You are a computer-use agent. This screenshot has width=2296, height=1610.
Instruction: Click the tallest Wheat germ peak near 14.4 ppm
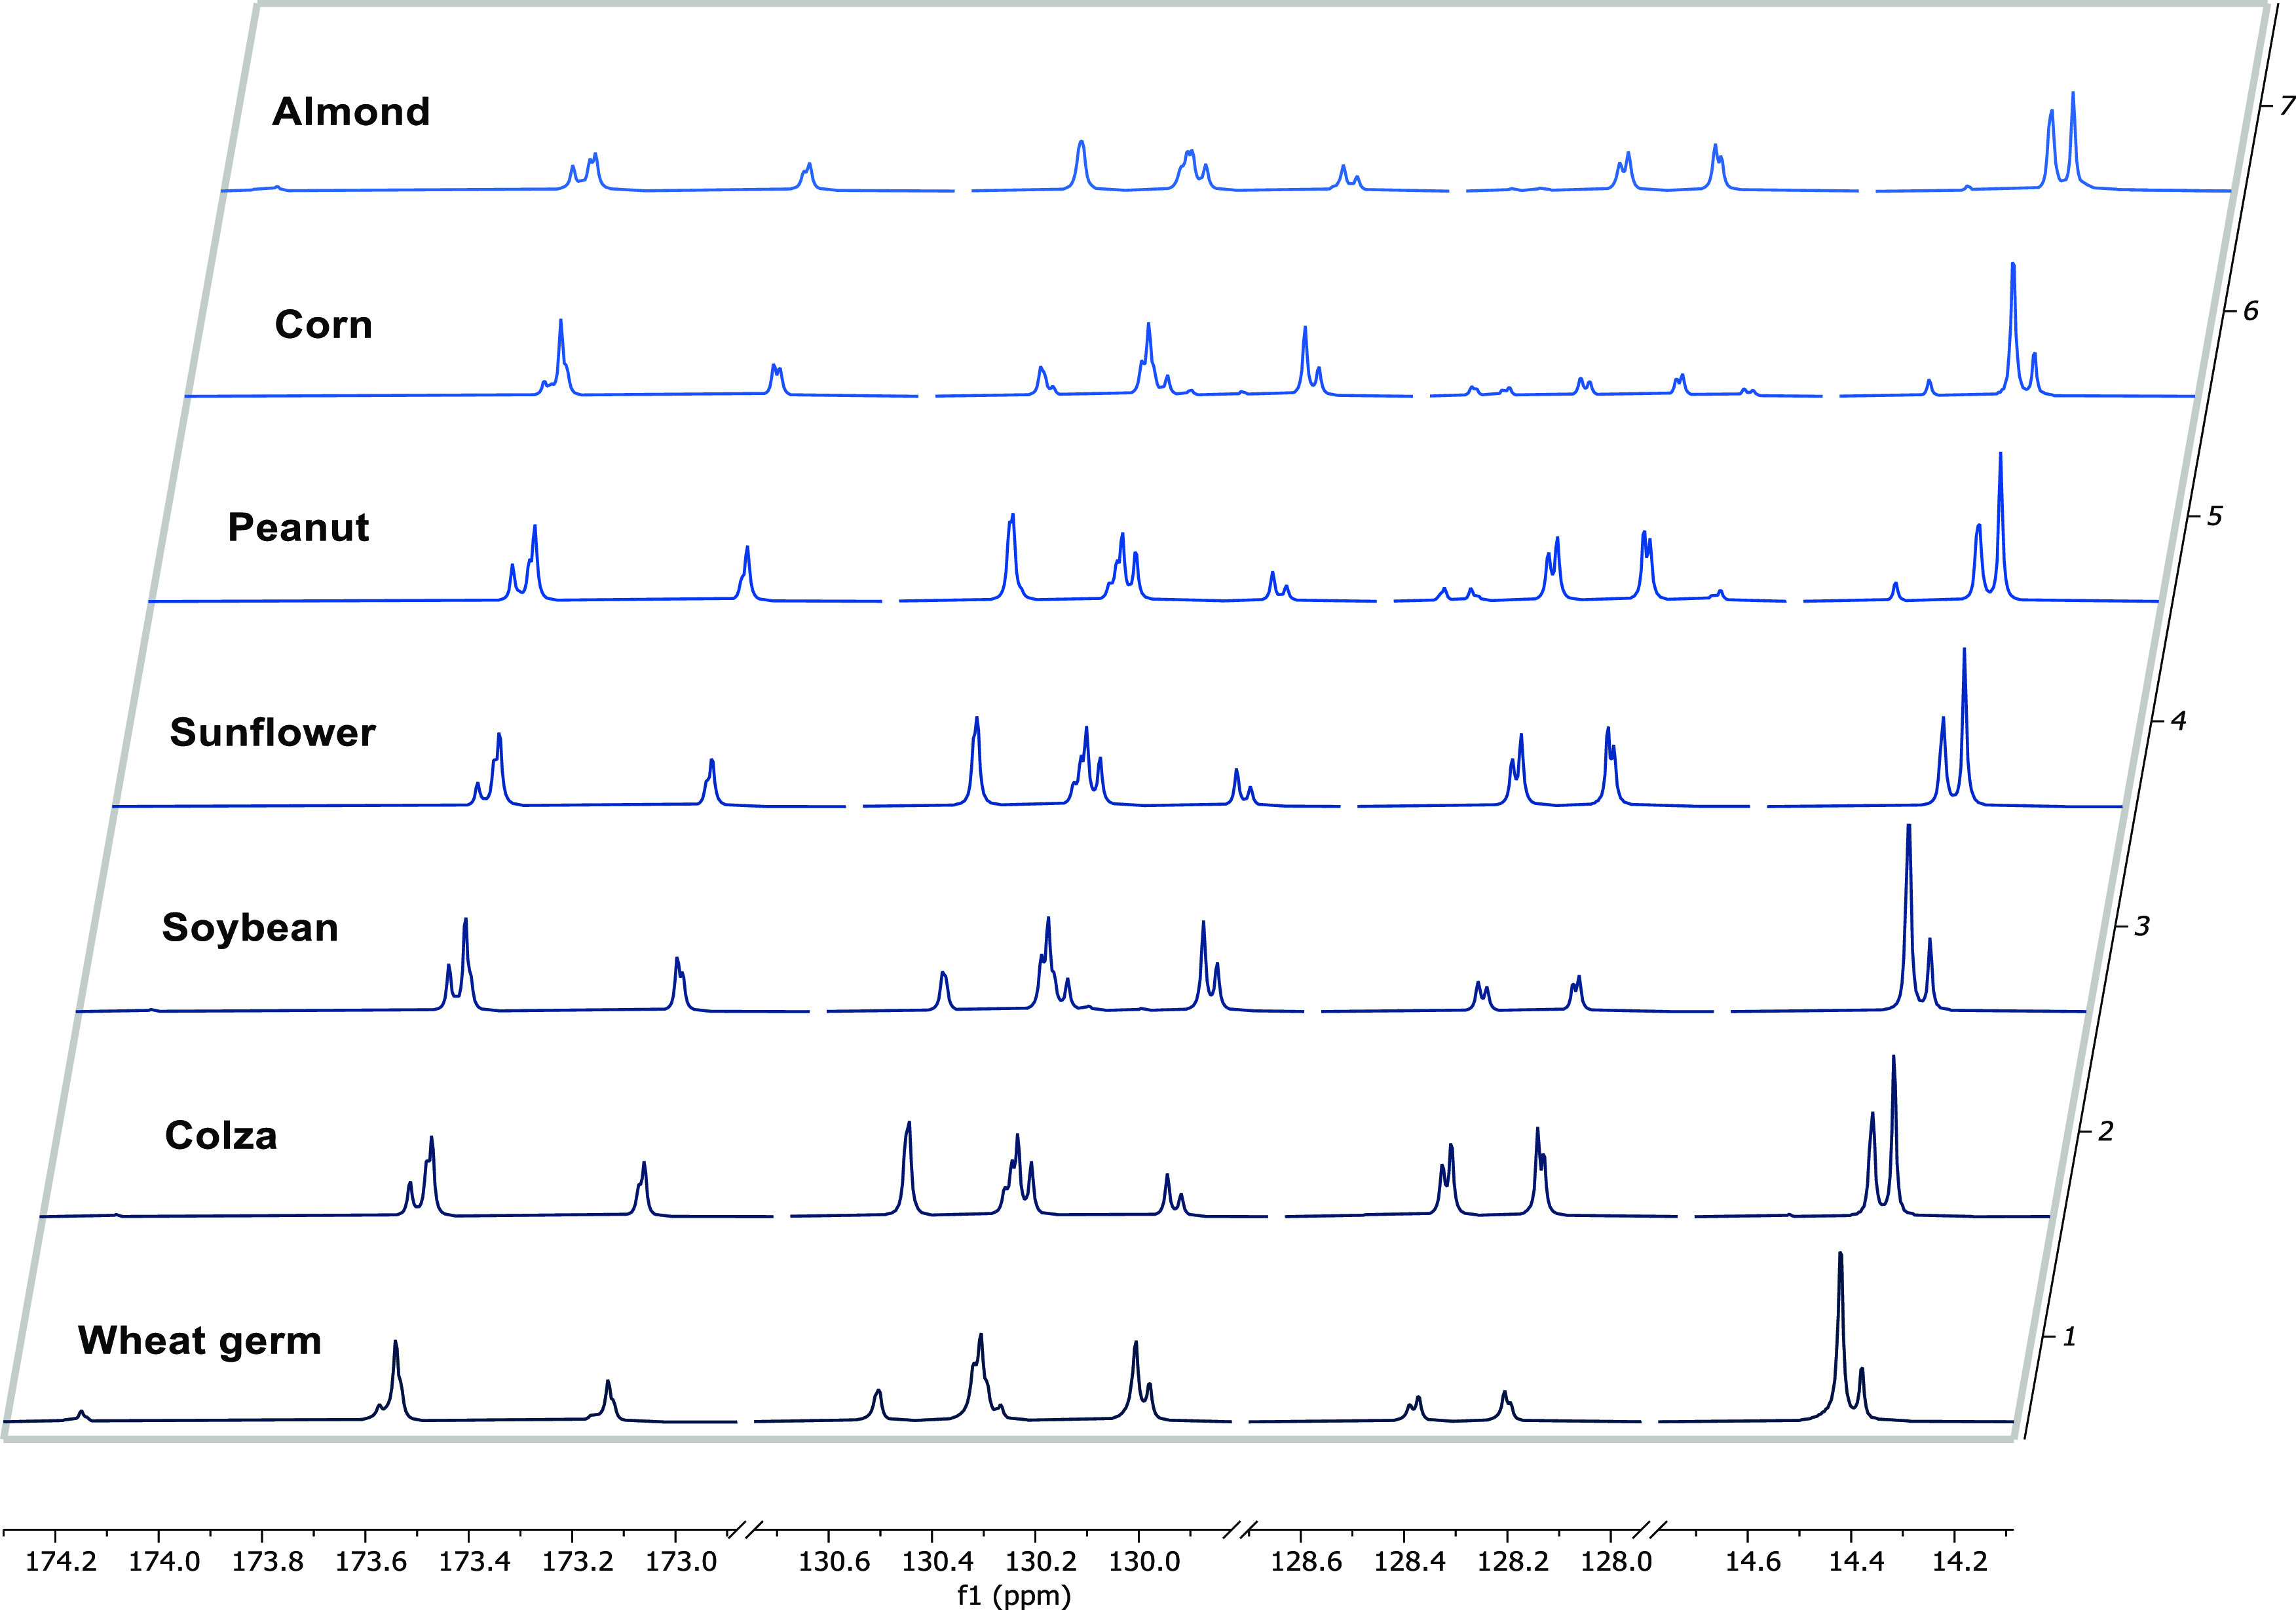(x=1840, y=1335)
